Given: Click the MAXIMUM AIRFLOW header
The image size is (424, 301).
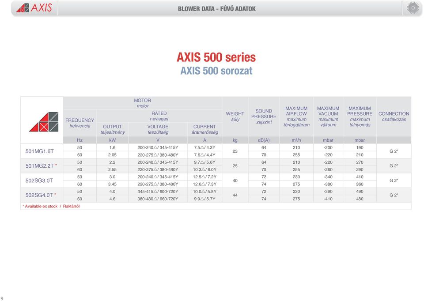Looking at the screenshot, I should pos(296,117).
